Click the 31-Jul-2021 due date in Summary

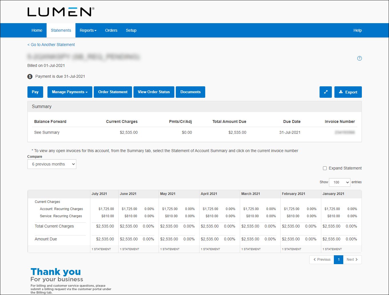point(290,132)
